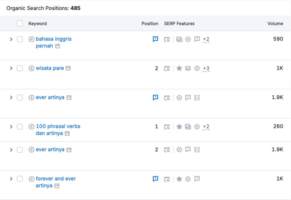Add wisata pare to keyword list

31,68
